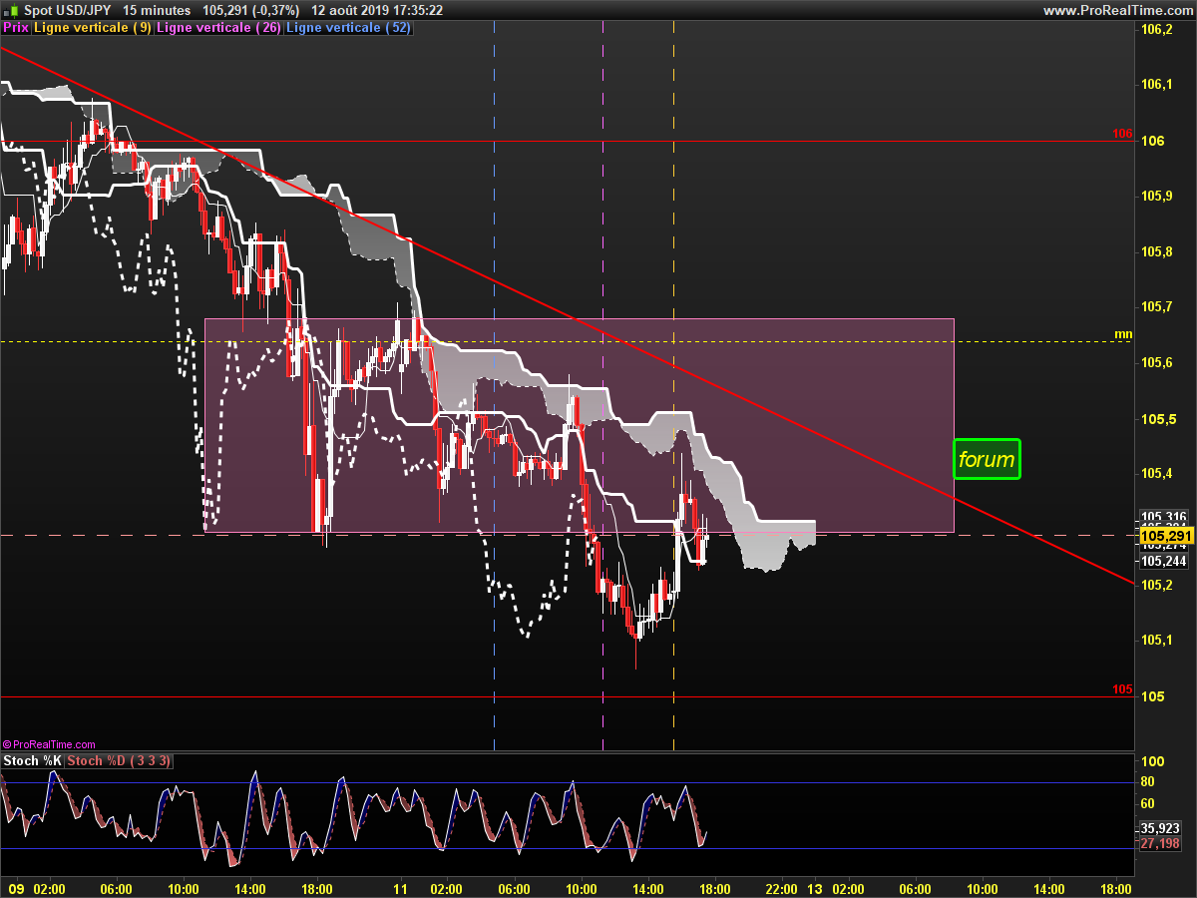Image resolution: width=1197 pixels, height=898 pixels.
Task: Click the 22:00 time axis label
Action: 780,888
